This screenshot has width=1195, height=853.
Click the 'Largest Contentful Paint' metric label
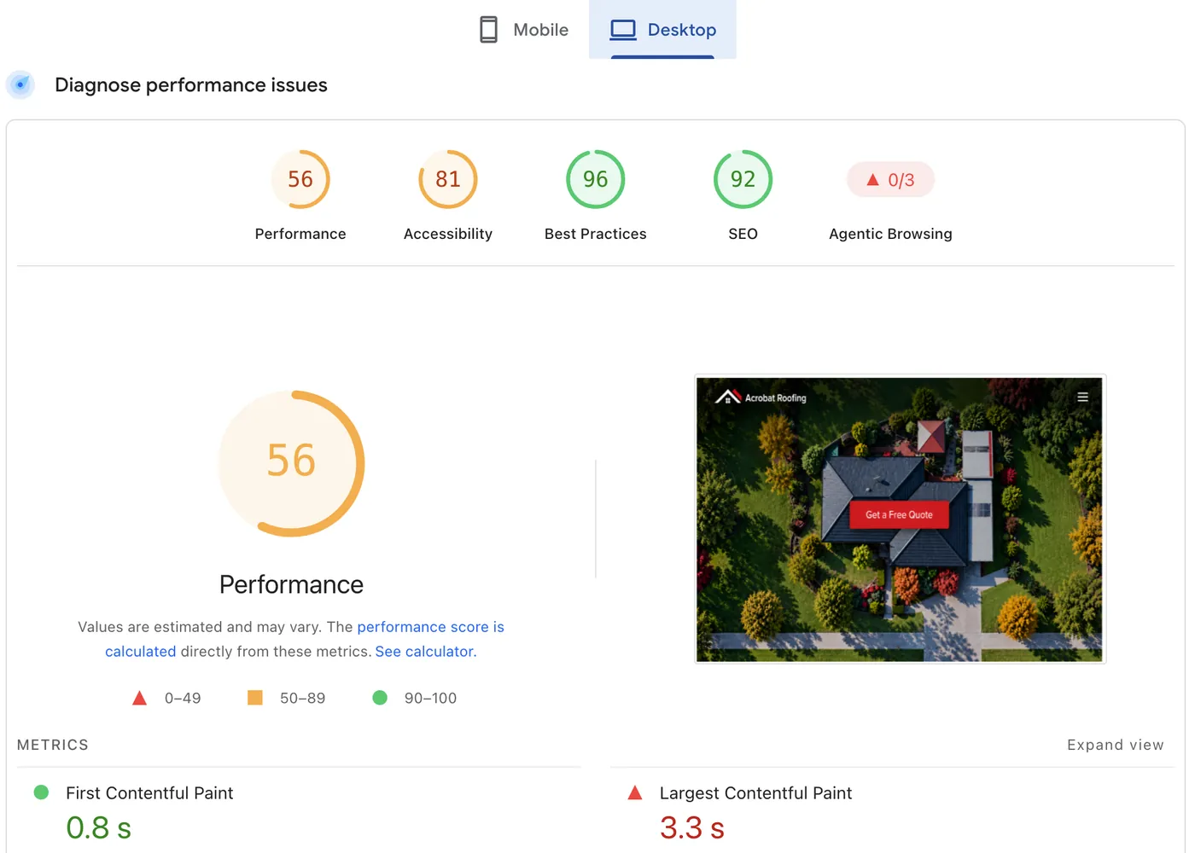755,793
